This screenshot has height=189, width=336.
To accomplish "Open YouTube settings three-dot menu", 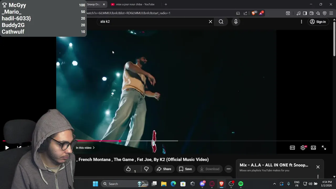I will (301, 22).
